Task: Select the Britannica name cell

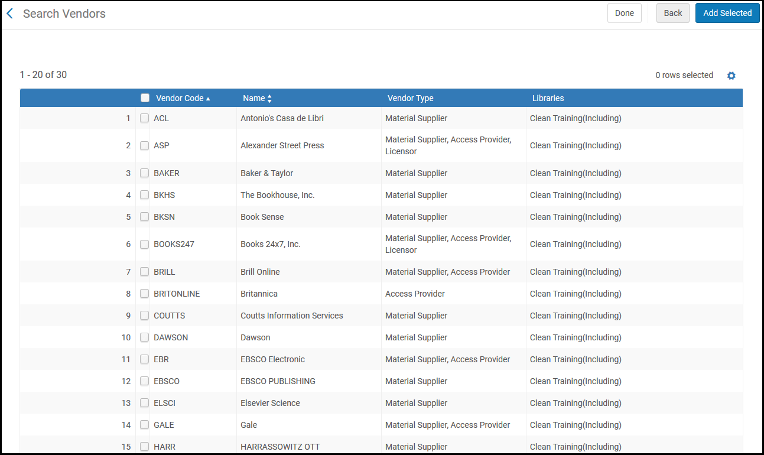Action: pyautogui.click(x=259, y=294)
